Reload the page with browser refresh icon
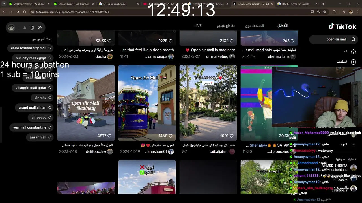362x203 pixels. [x=18, y=12]
